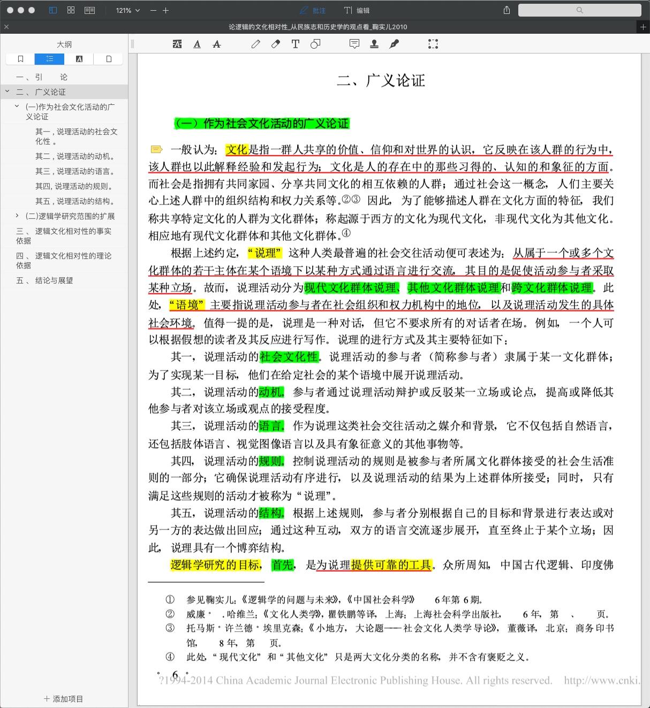Close the current document tab
Image resolution: width=650 pixels, height=708 pixels.
[6, 27]
